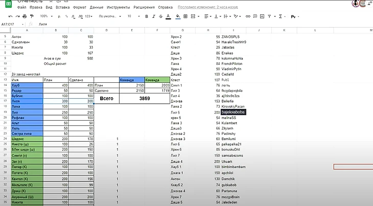
Task: Toggle strikethrough formatting
Action: [160, 16]
